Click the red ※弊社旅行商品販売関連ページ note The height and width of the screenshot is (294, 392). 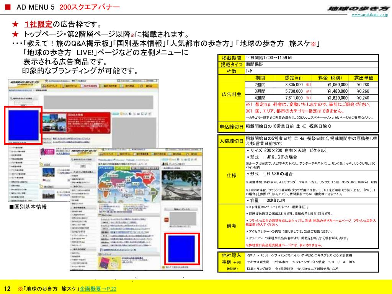(284, 245)
